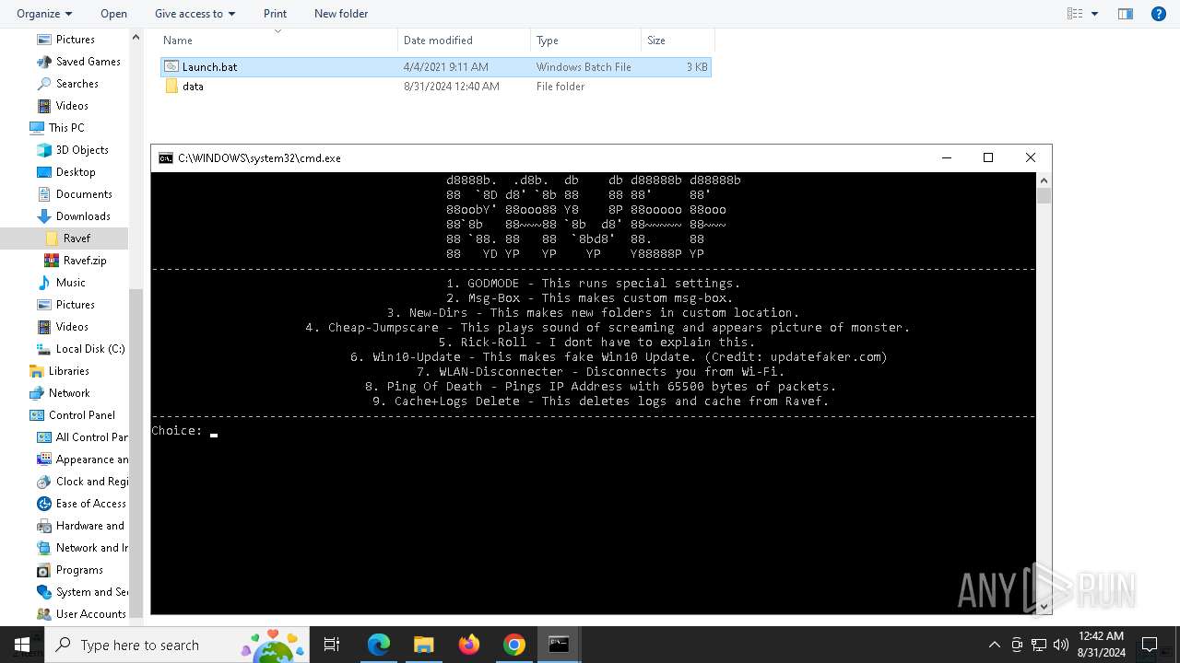Launch Microsoft Edge from taskbar
The width and height of the screenshot is (1180, 663).
pos(379,645)
